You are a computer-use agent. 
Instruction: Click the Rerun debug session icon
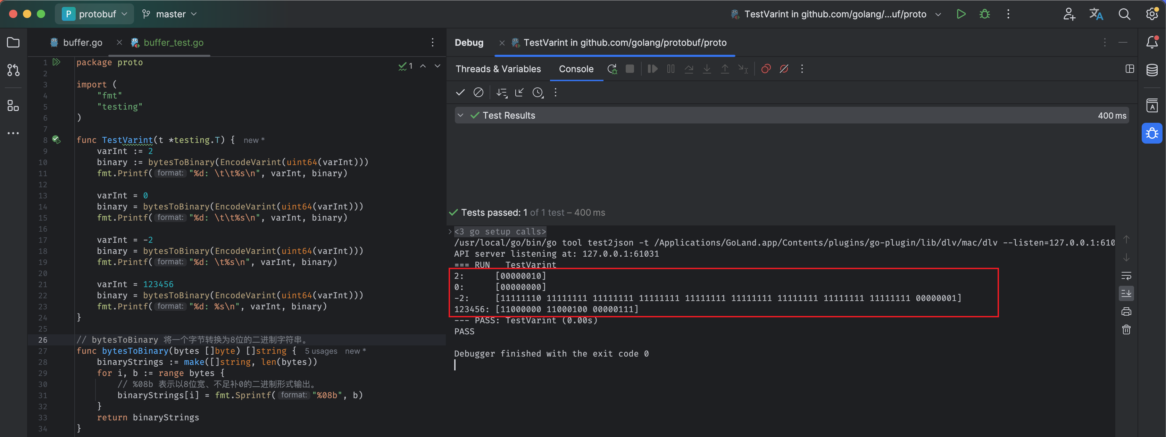(x=612, y=69)
